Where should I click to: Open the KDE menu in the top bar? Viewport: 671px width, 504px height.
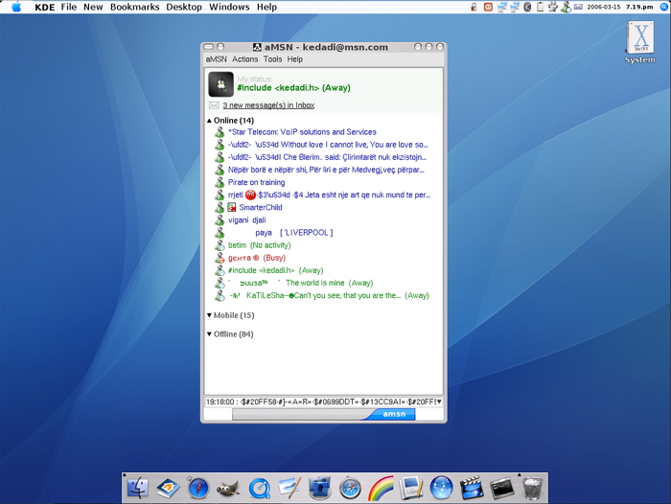point(44,7)
